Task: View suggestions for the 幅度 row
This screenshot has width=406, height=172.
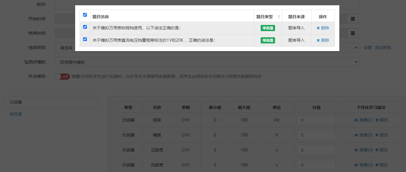Action: click(x=363, y=135)
